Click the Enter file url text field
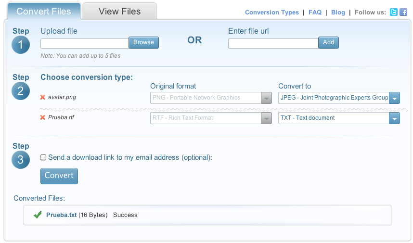The image size is (413, 243). 273,43
